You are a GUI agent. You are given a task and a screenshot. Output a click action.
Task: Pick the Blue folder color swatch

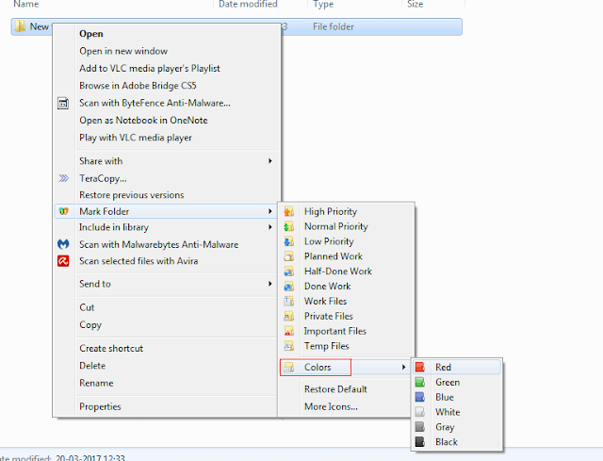pos(420,397)
